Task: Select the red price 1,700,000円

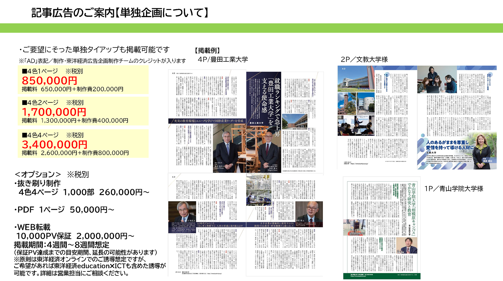Action: pos(54,112)
